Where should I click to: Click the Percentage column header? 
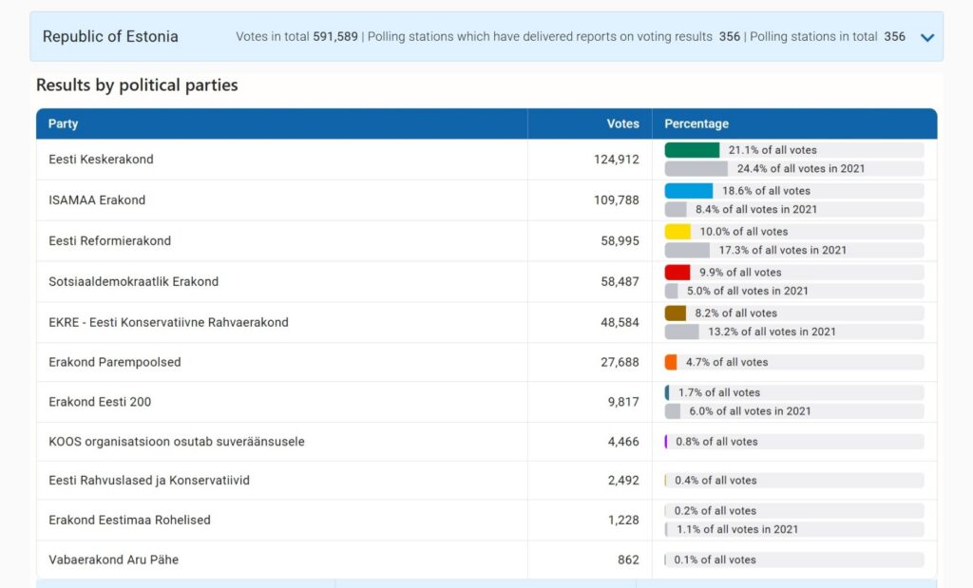point(696,123)
